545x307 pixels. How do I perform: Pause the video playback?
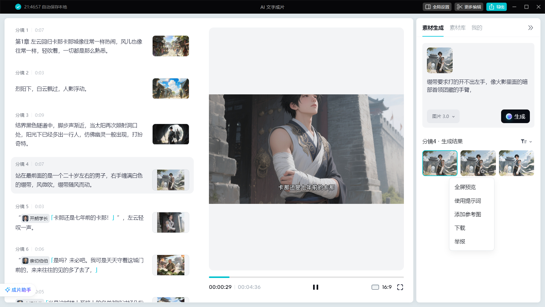coord(315,287)
